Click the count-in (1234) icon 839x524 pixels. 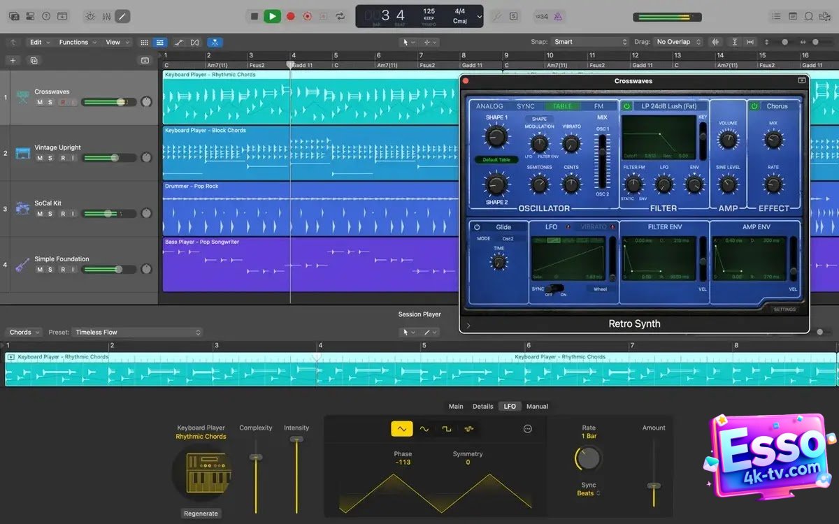click(x=542, y=15)
